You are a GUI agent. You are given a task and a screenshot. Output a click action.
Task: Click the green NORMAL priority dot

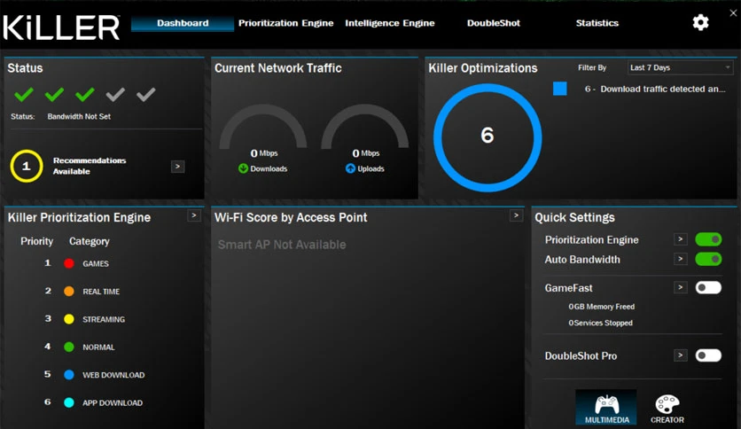[69, 347]
